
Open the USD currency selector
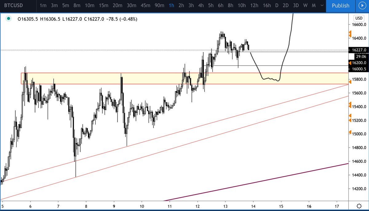(x=359, y=18)
